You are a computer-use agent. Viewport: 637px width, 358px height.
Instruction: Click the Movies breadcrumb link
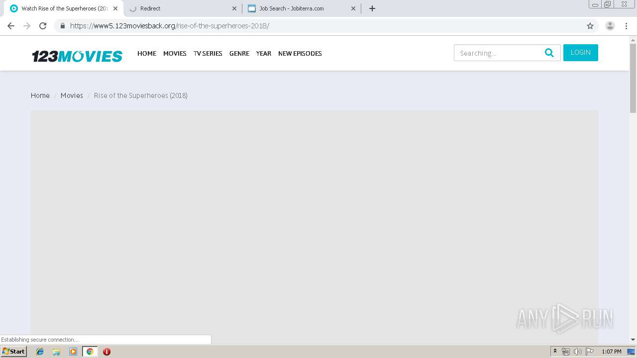[72, 95]
